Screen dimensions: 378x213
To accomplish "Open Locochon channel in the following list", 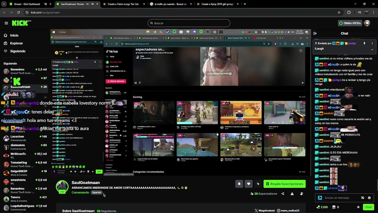I will click(x=25, y=138).
